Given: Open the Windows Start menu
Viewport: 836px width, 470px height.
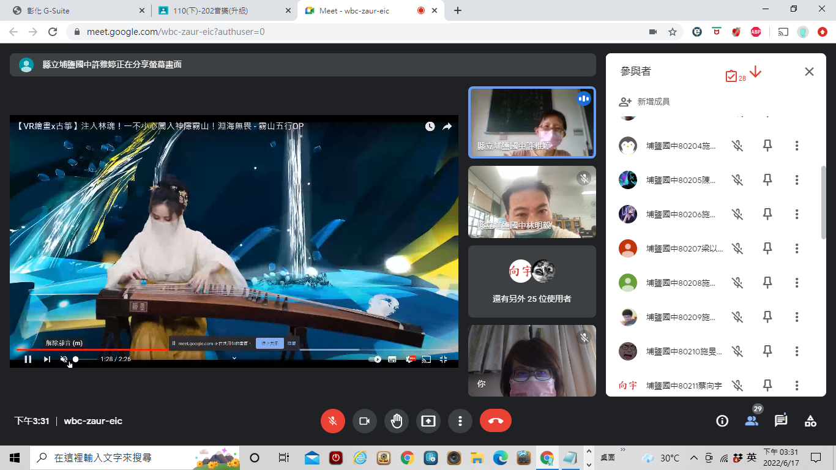Looking at the screenshot, I should click(x=15, y=458).
